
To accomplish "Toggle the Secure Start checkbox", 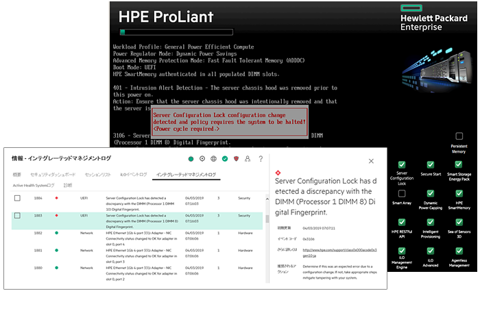I will pos(431,165).
